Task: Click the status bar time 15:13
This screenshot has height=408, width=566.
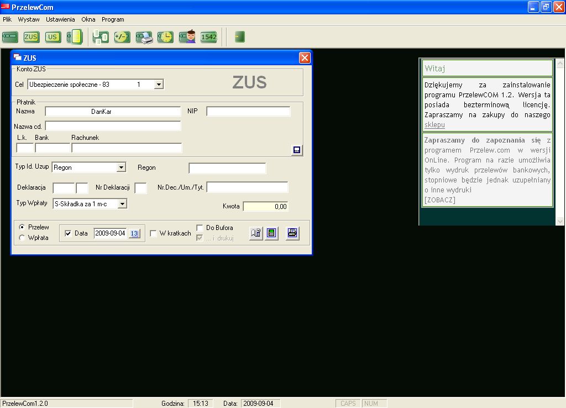Action: 200,404
